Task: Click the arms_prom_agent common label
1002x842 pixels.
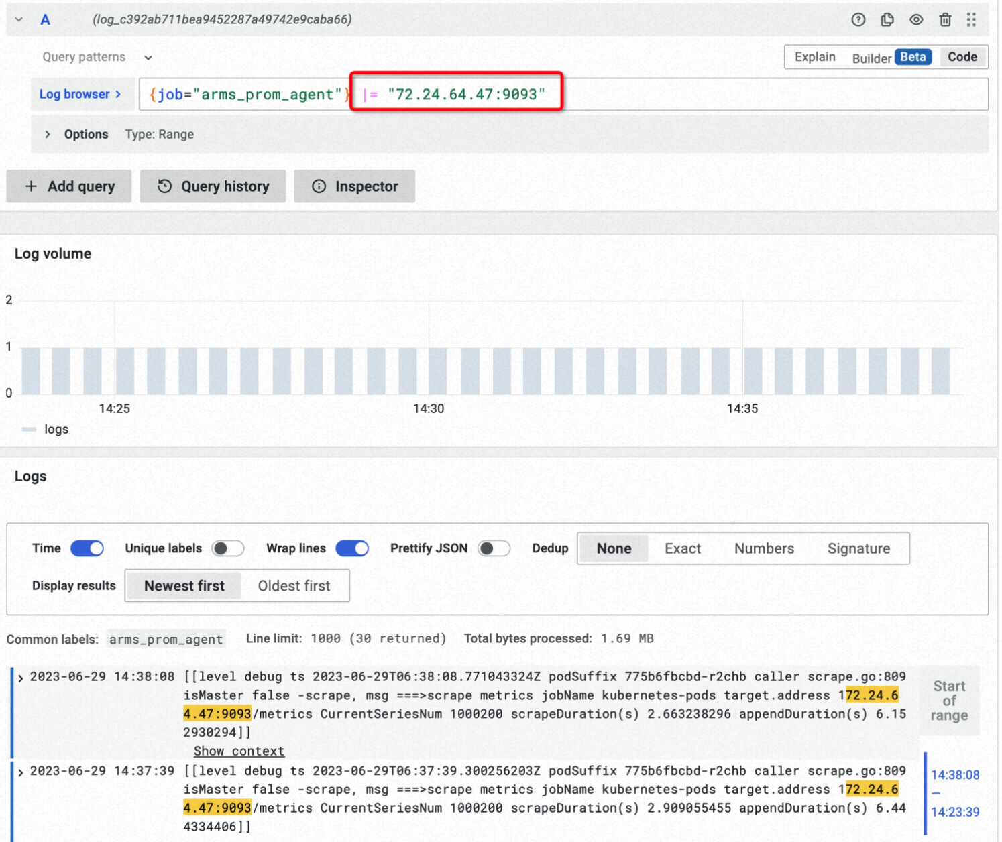Action: click(166, 639)
